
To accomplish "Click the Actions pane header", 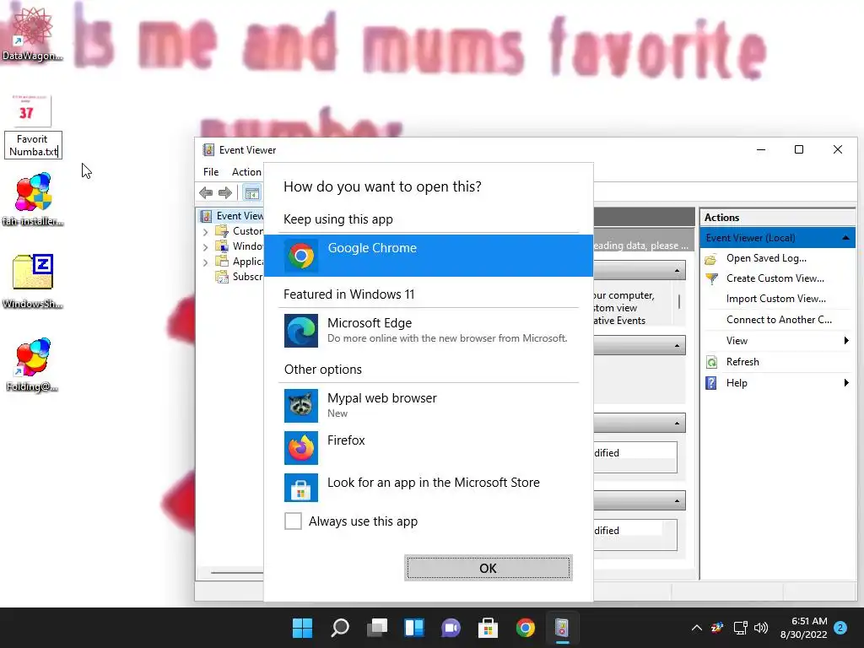I will 777,217.
